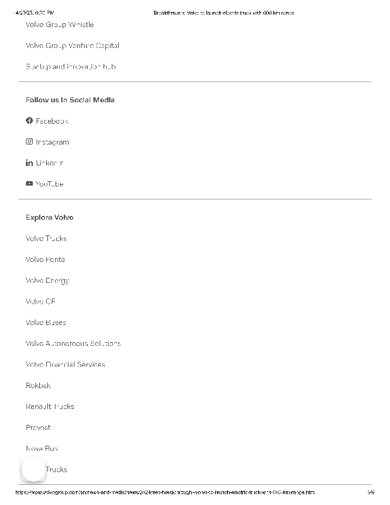The image size is (390, 505).
Task: Go to Renault Trucks
Action: pyautogui.click(x=50, y=407)
